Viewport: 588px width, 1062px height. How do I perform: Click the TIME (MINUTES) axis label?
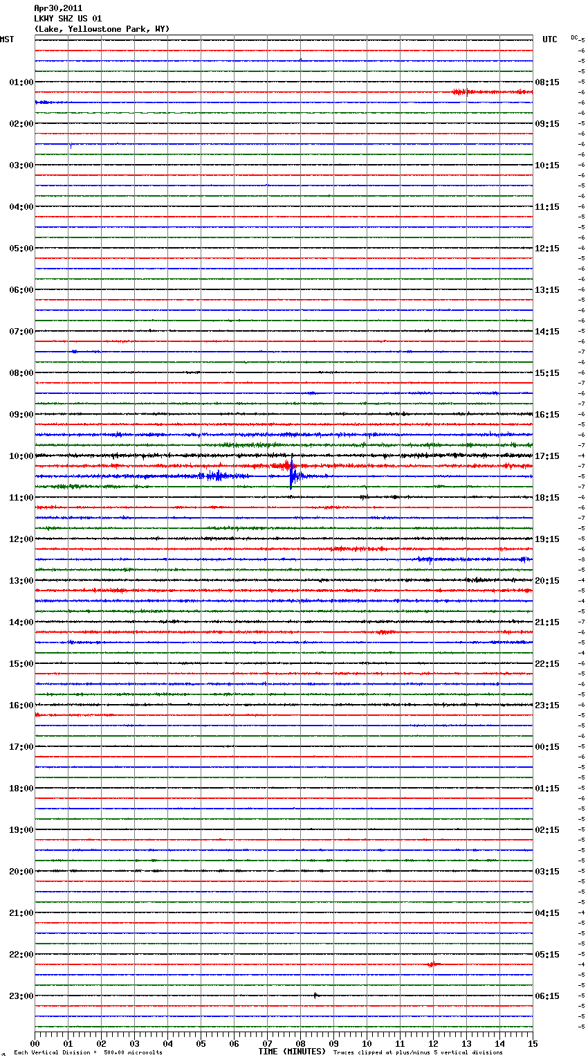292,1052
